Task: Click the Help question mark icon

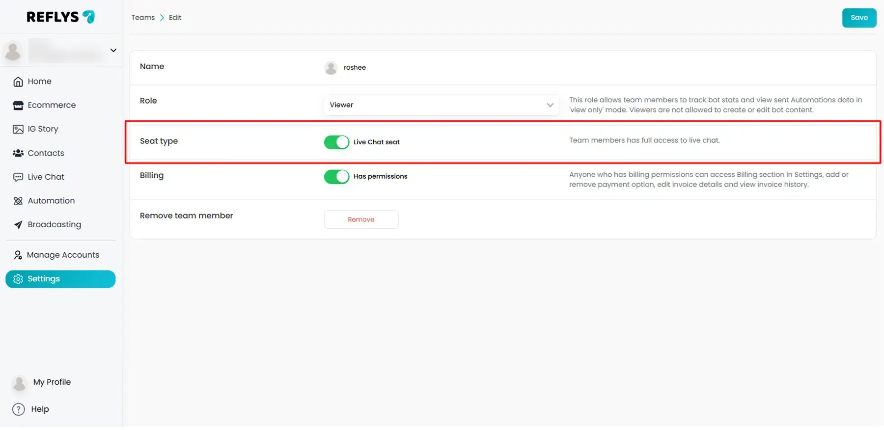Action: pos(19,409)
